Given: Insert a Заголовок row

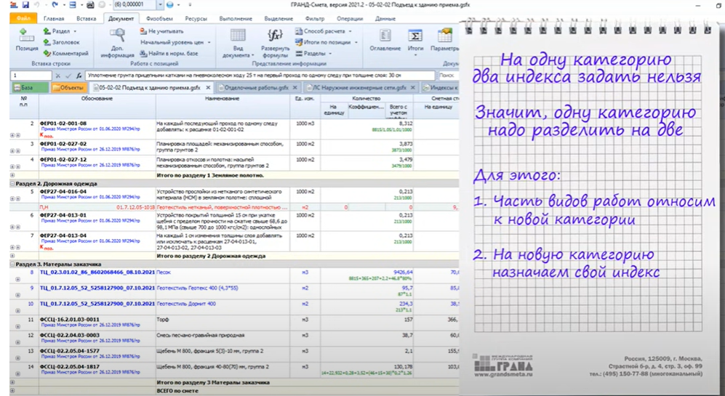Looking at the screenshot, I should click(x=61, y=42).
